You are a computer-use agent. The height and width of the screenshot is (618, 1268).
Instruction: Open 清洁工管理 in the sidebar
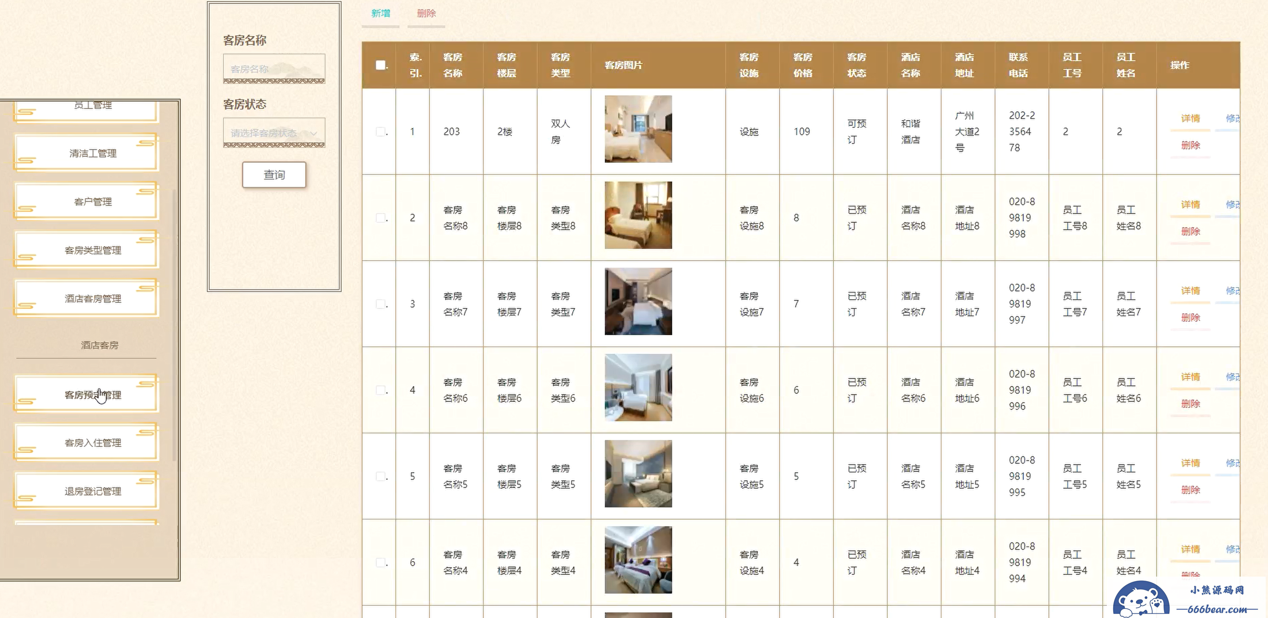[x=86, y=153]
